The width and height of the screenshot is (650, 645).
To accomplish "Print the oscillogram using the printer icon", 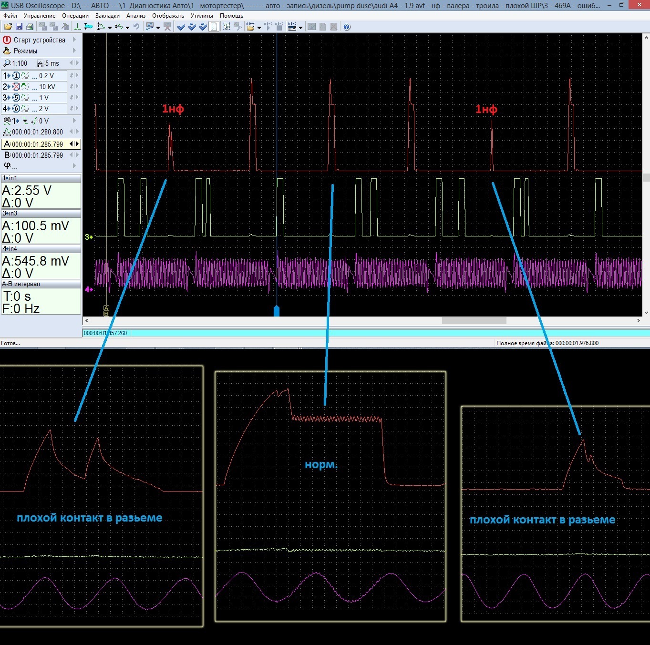I will pyautogui.click(x=30, y=27).
